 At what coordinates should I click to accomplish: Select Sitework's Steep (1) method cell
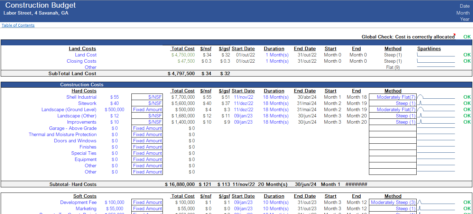[x=393, y=104]
